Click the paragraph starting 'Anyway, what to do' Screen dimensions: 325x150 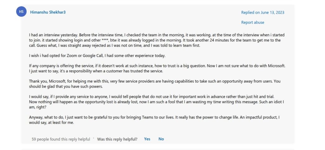(x=154, y=120)
